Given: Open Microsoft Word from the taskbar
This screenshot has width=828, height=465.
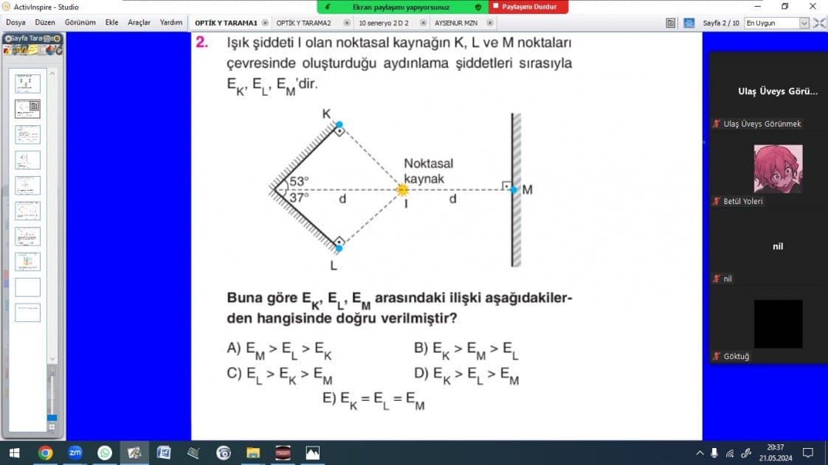Looking at the screenshot, I should tap(164, 453).
